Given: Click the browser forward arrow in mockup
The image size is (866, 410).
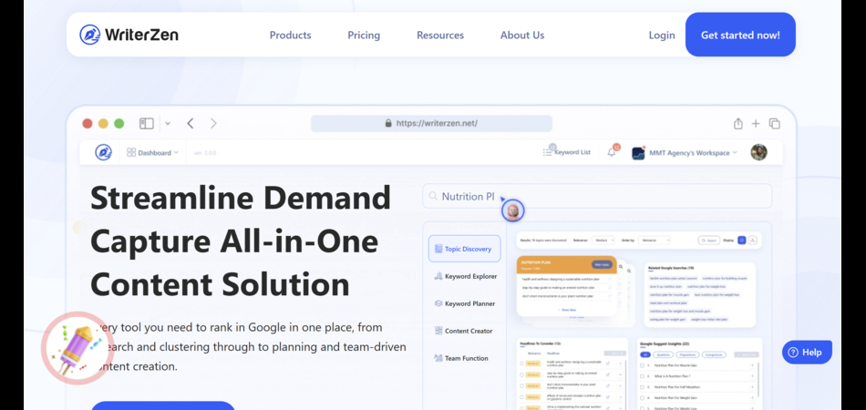Looking at the screenshot, I should [213, 124].
